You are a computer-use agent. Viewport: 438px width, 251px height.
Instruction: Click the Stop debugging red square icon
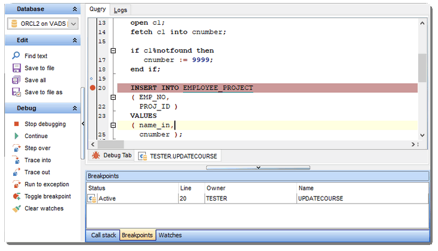(17, 124)
